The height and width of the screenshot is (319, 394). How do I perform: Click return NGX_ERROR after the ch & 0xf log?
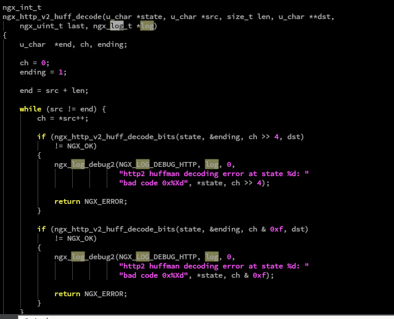click(91, 294)
